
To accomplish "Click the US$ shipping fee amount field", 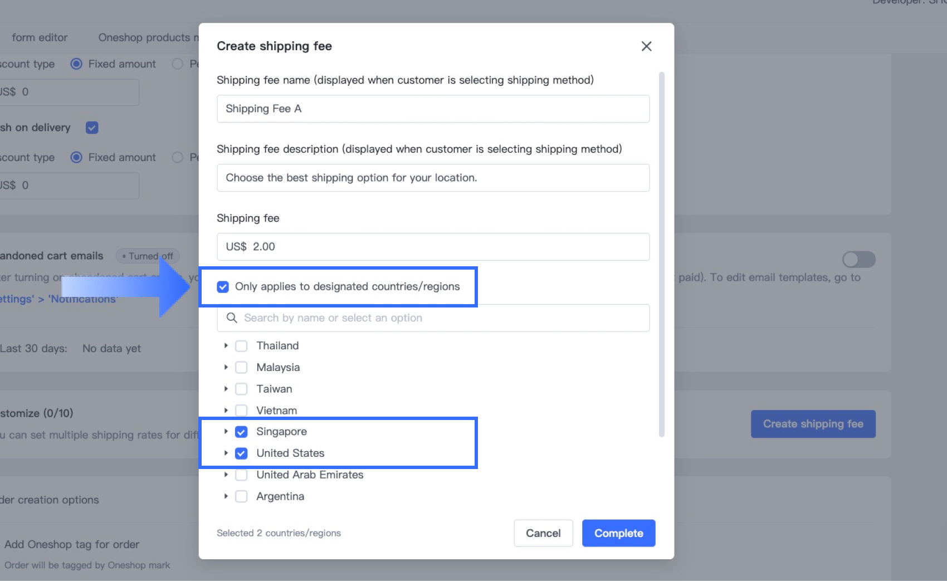I will (433, 247).
